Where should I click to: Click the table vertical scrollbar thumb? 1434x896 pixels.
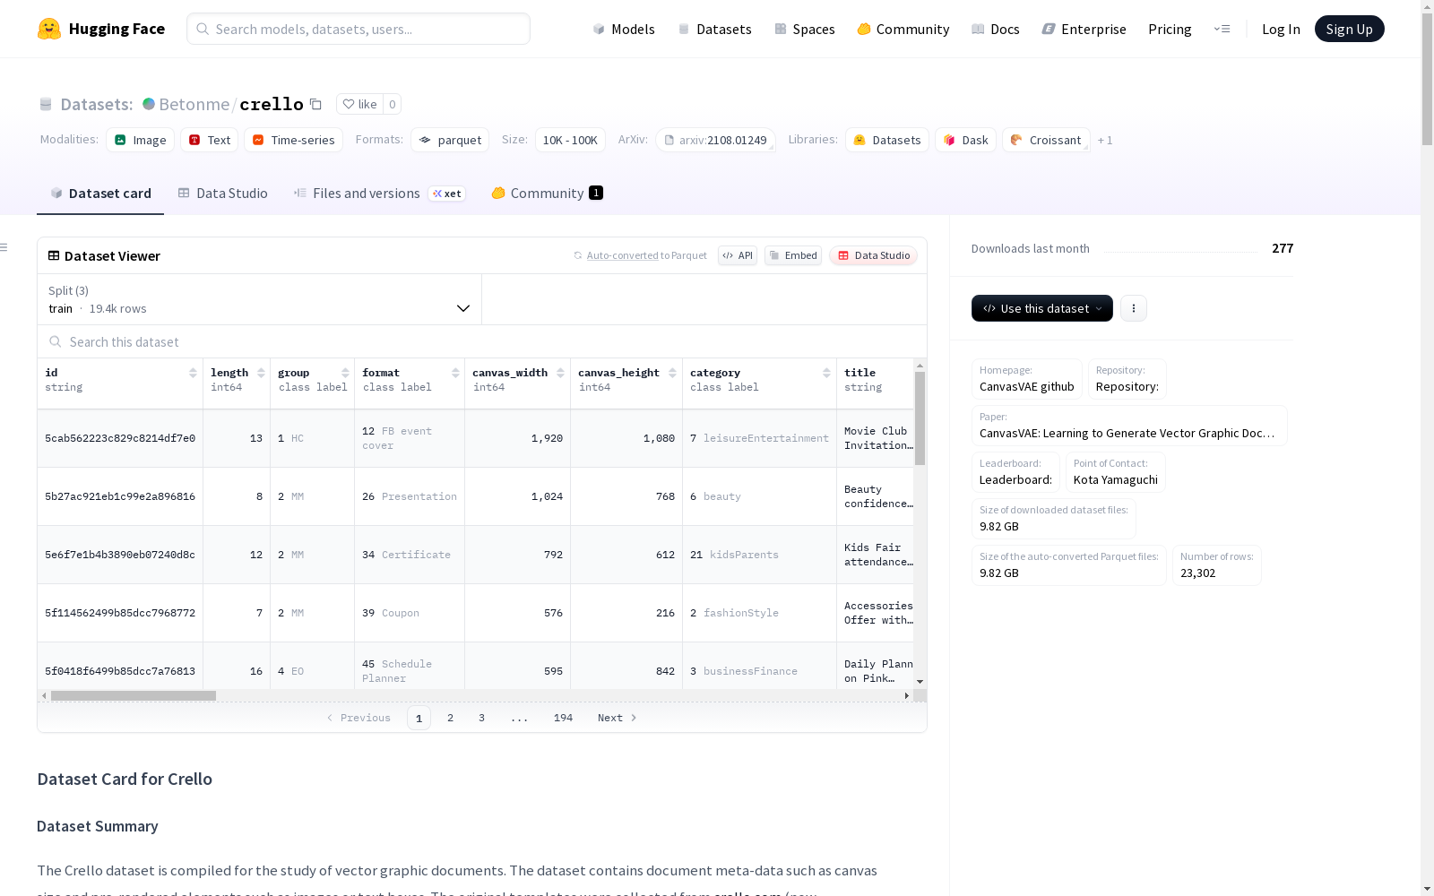[920, 418]
